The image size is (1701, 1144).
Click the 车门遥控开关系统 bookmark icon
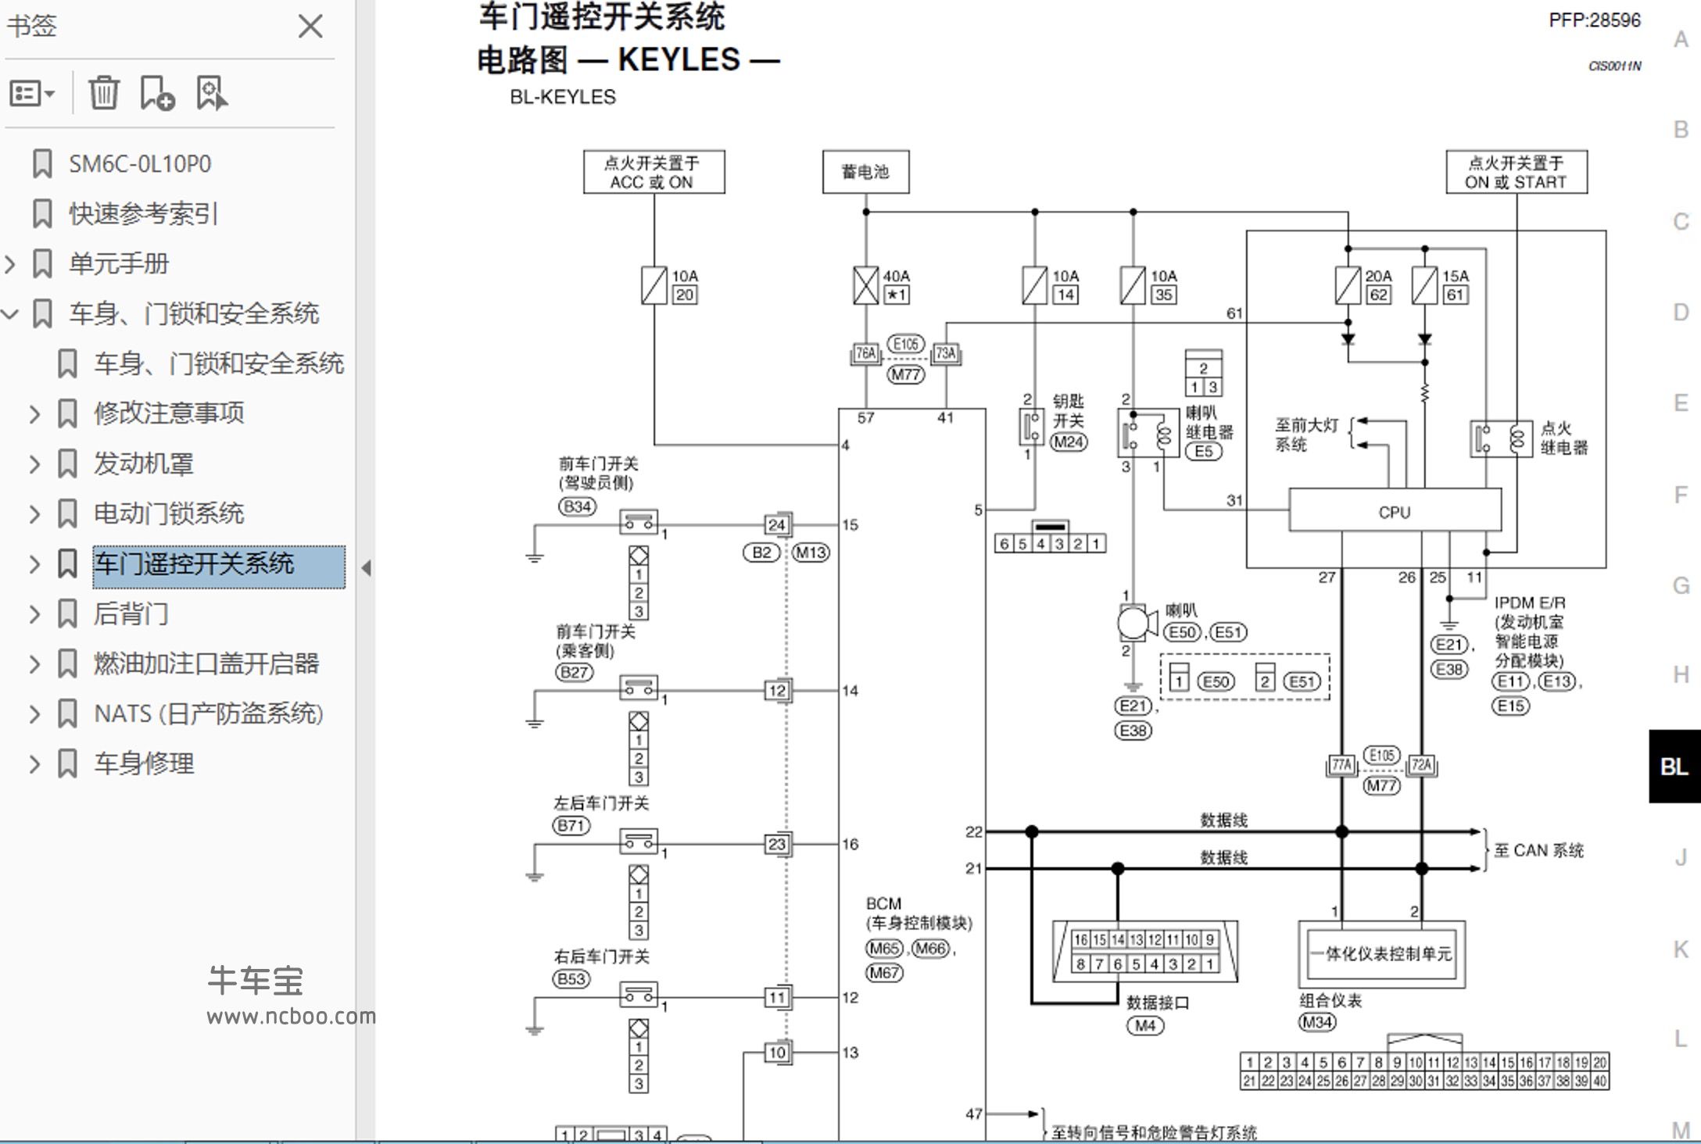pos(67,564)
